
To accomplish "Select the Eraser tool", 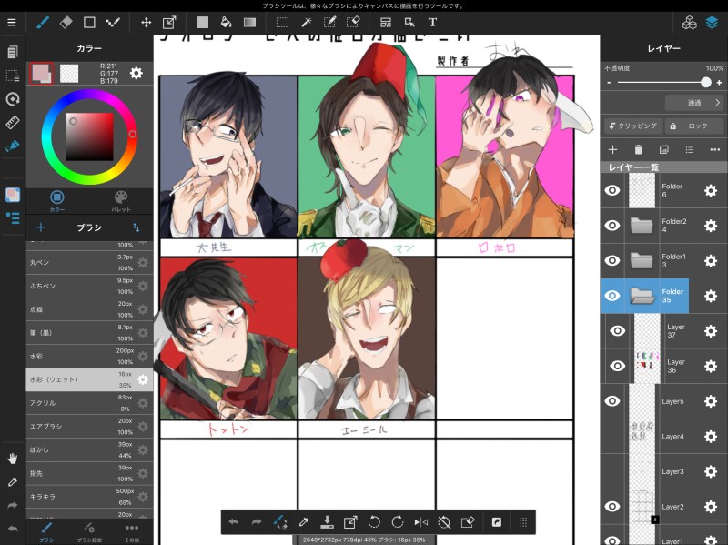I will click(x=66, y=22).
